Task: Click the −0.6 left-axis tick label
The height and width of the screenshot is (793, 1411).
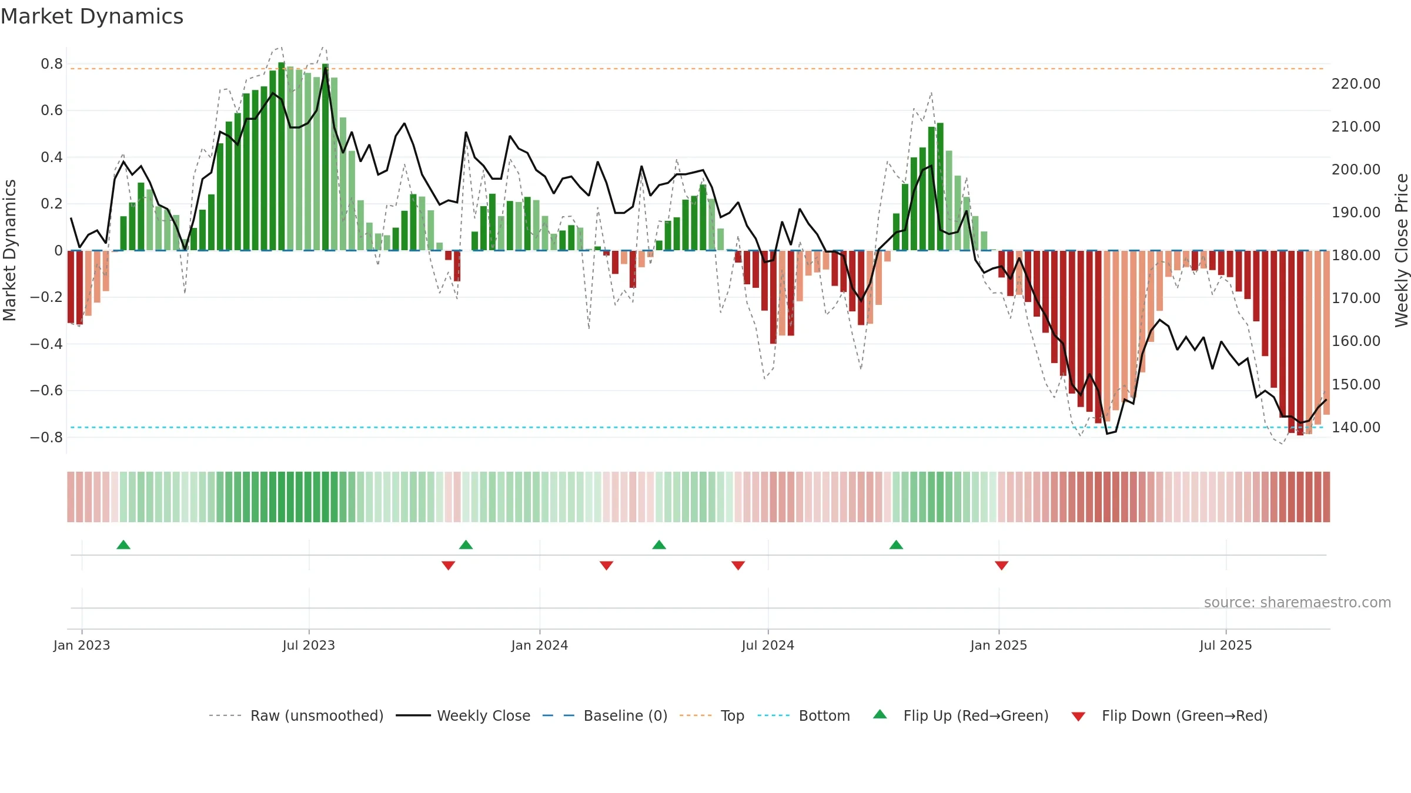Action: coord(46,391)
